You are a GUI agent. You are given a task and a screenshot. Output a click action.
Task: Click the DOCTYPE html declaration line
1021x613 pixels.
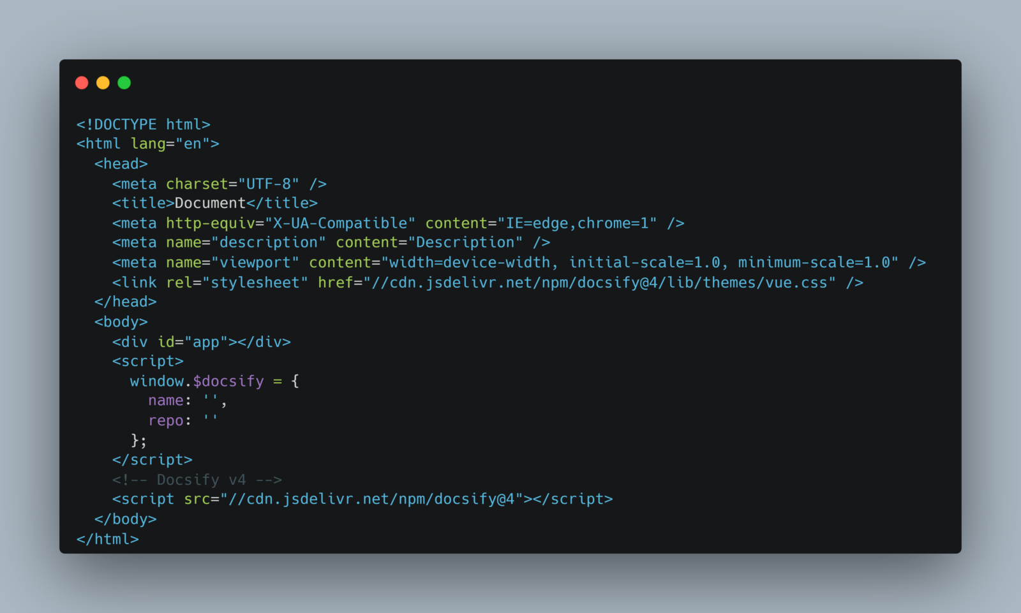144,124
